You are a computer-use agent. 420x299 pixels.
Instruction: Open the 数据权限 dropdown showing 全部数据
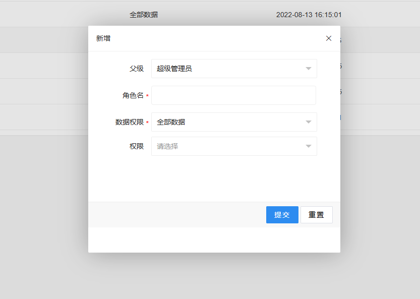pos(234,122)
